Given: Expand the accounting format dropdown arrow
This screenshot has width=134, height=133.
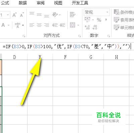Looking at the screenshot, I should [93, 20].
